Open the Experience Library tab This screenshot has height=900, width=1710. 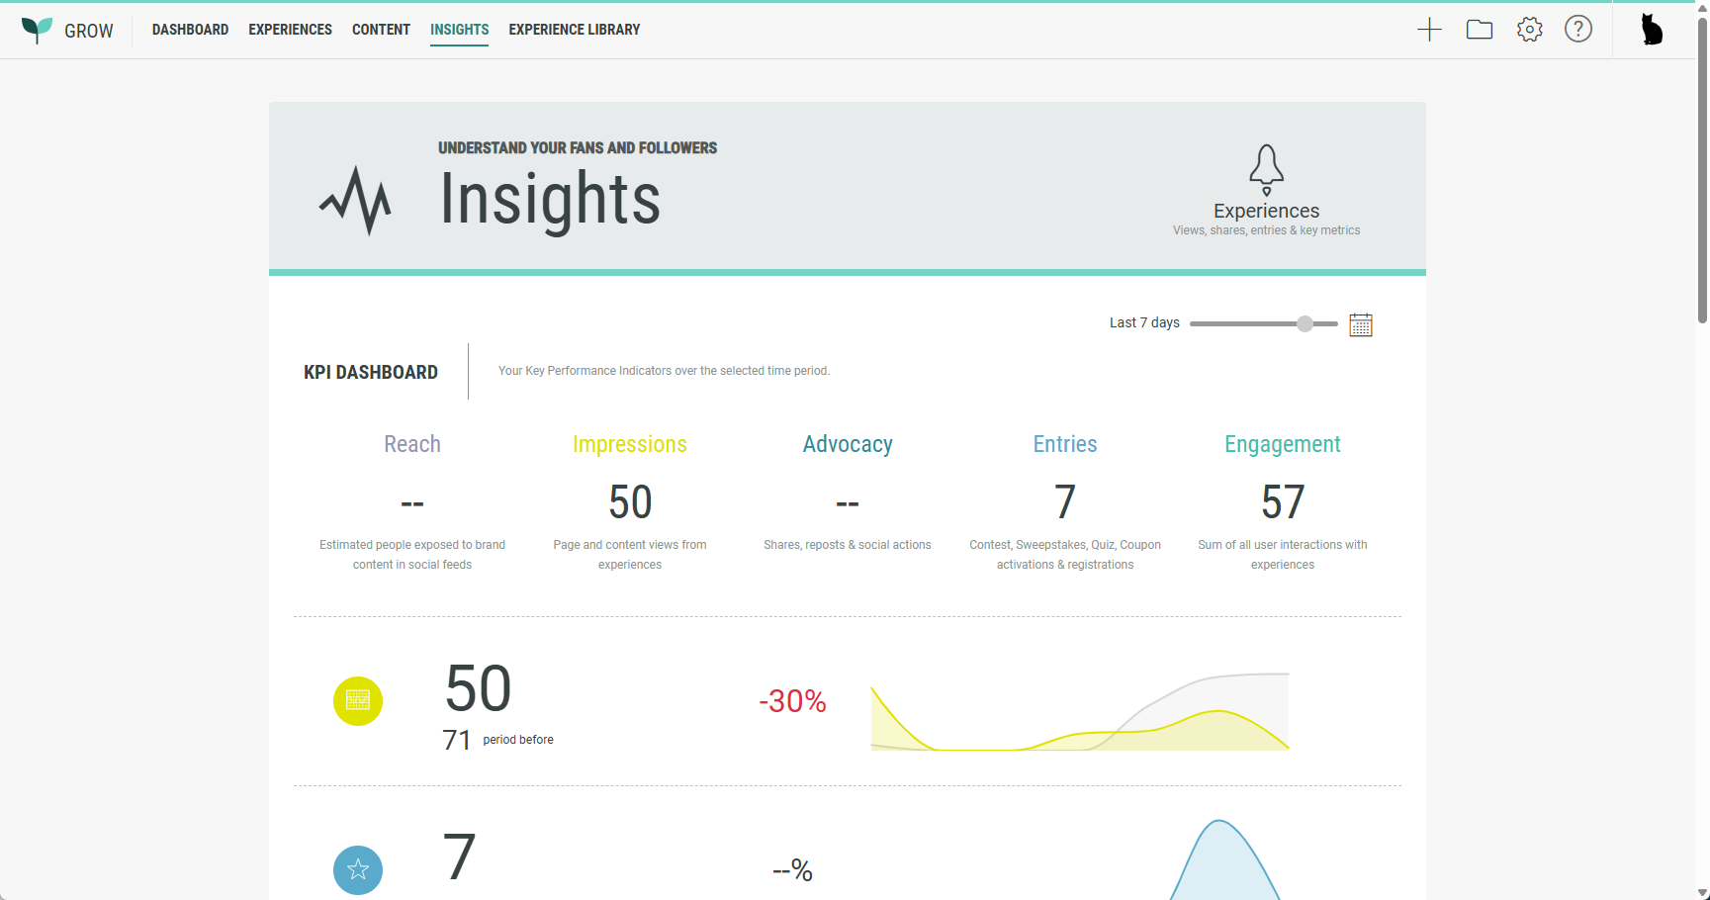click(x=574, y=30)
